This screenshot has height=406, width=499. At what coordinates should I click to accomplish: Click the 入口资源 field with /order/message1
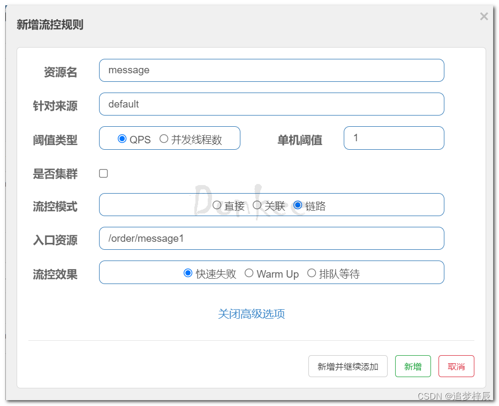(x=271, y=239)
